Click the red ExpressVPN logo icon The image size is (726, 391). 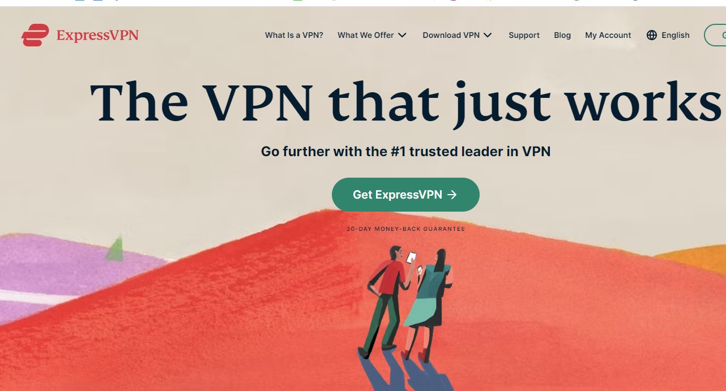pyautogui.click(x=35, y=35)
